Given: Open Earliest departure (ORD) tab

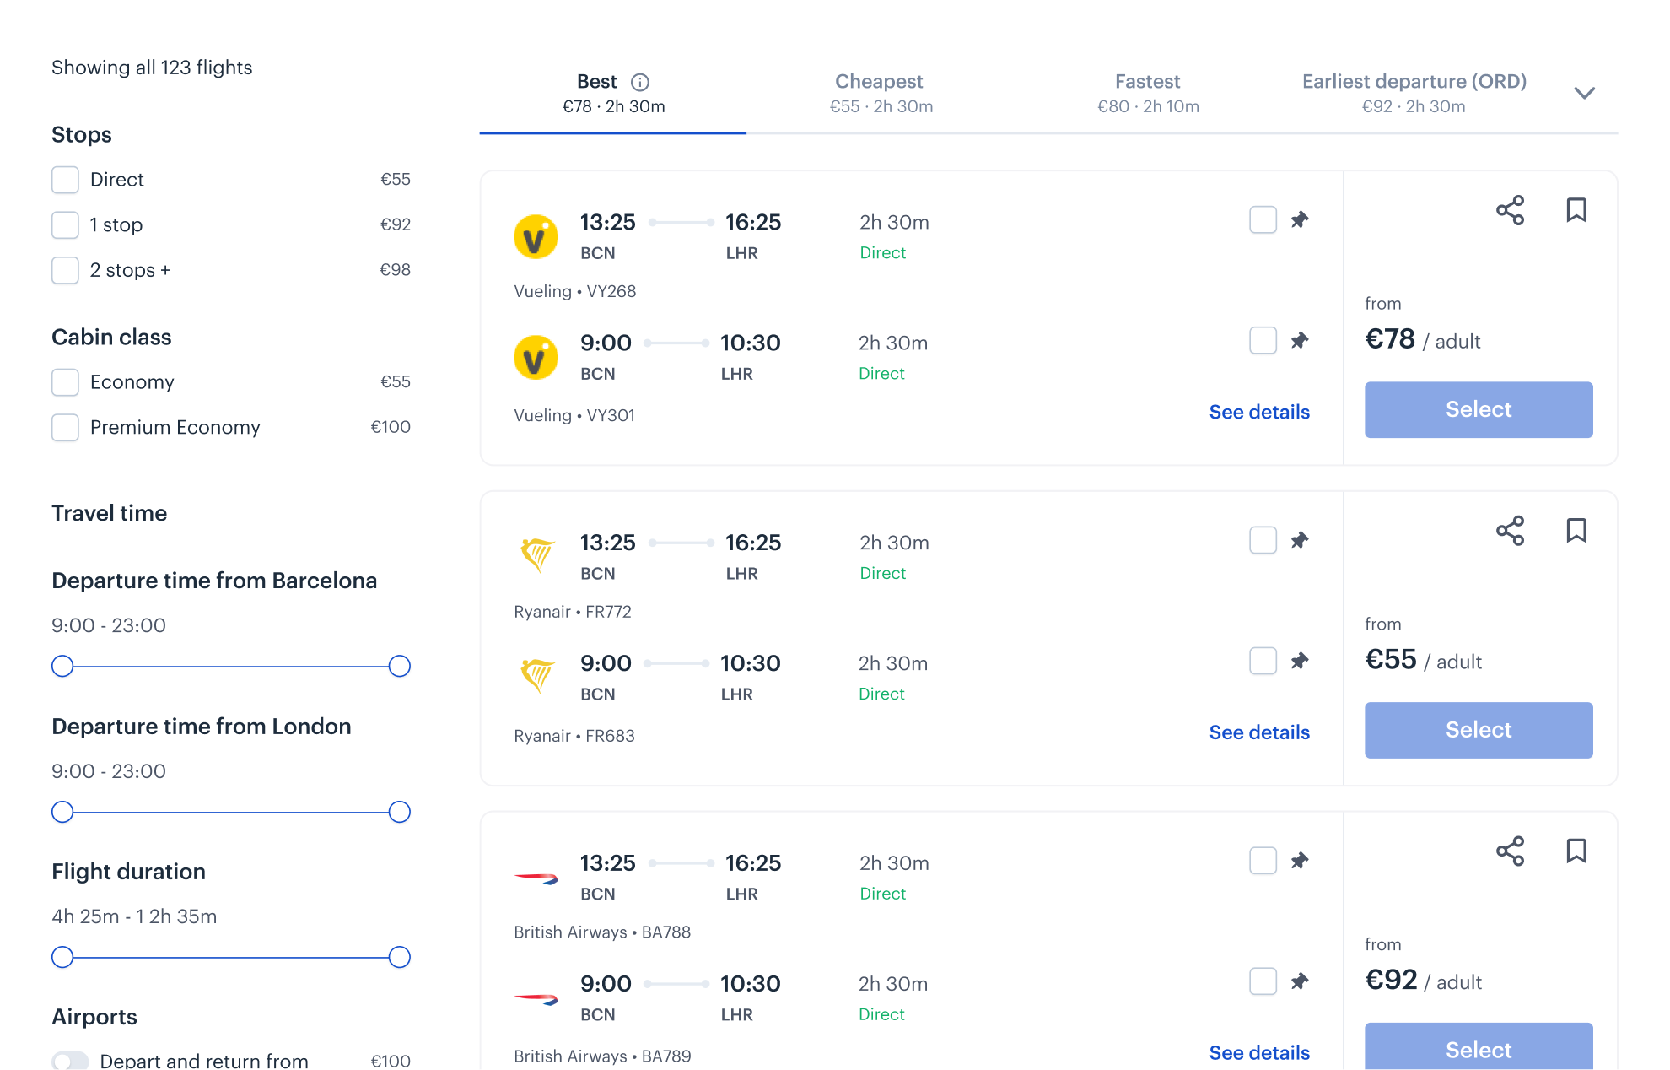Looking at the screenshot, I should (x=1414, y=93).
